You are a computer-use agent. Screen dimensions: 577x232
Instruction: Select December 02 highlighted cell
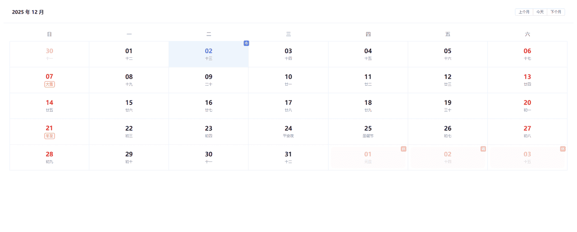coord(208,54)
